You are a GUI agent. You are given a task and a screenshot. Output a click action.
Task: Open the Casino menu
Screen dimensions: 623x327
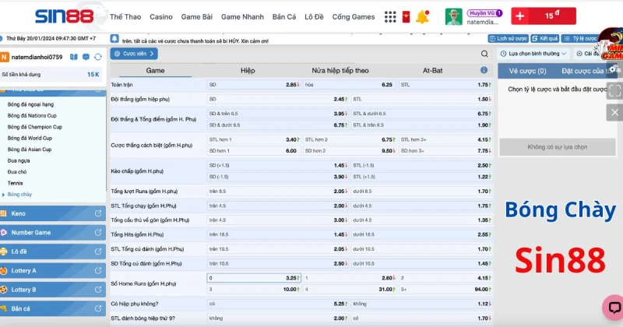tap(161, 16)
